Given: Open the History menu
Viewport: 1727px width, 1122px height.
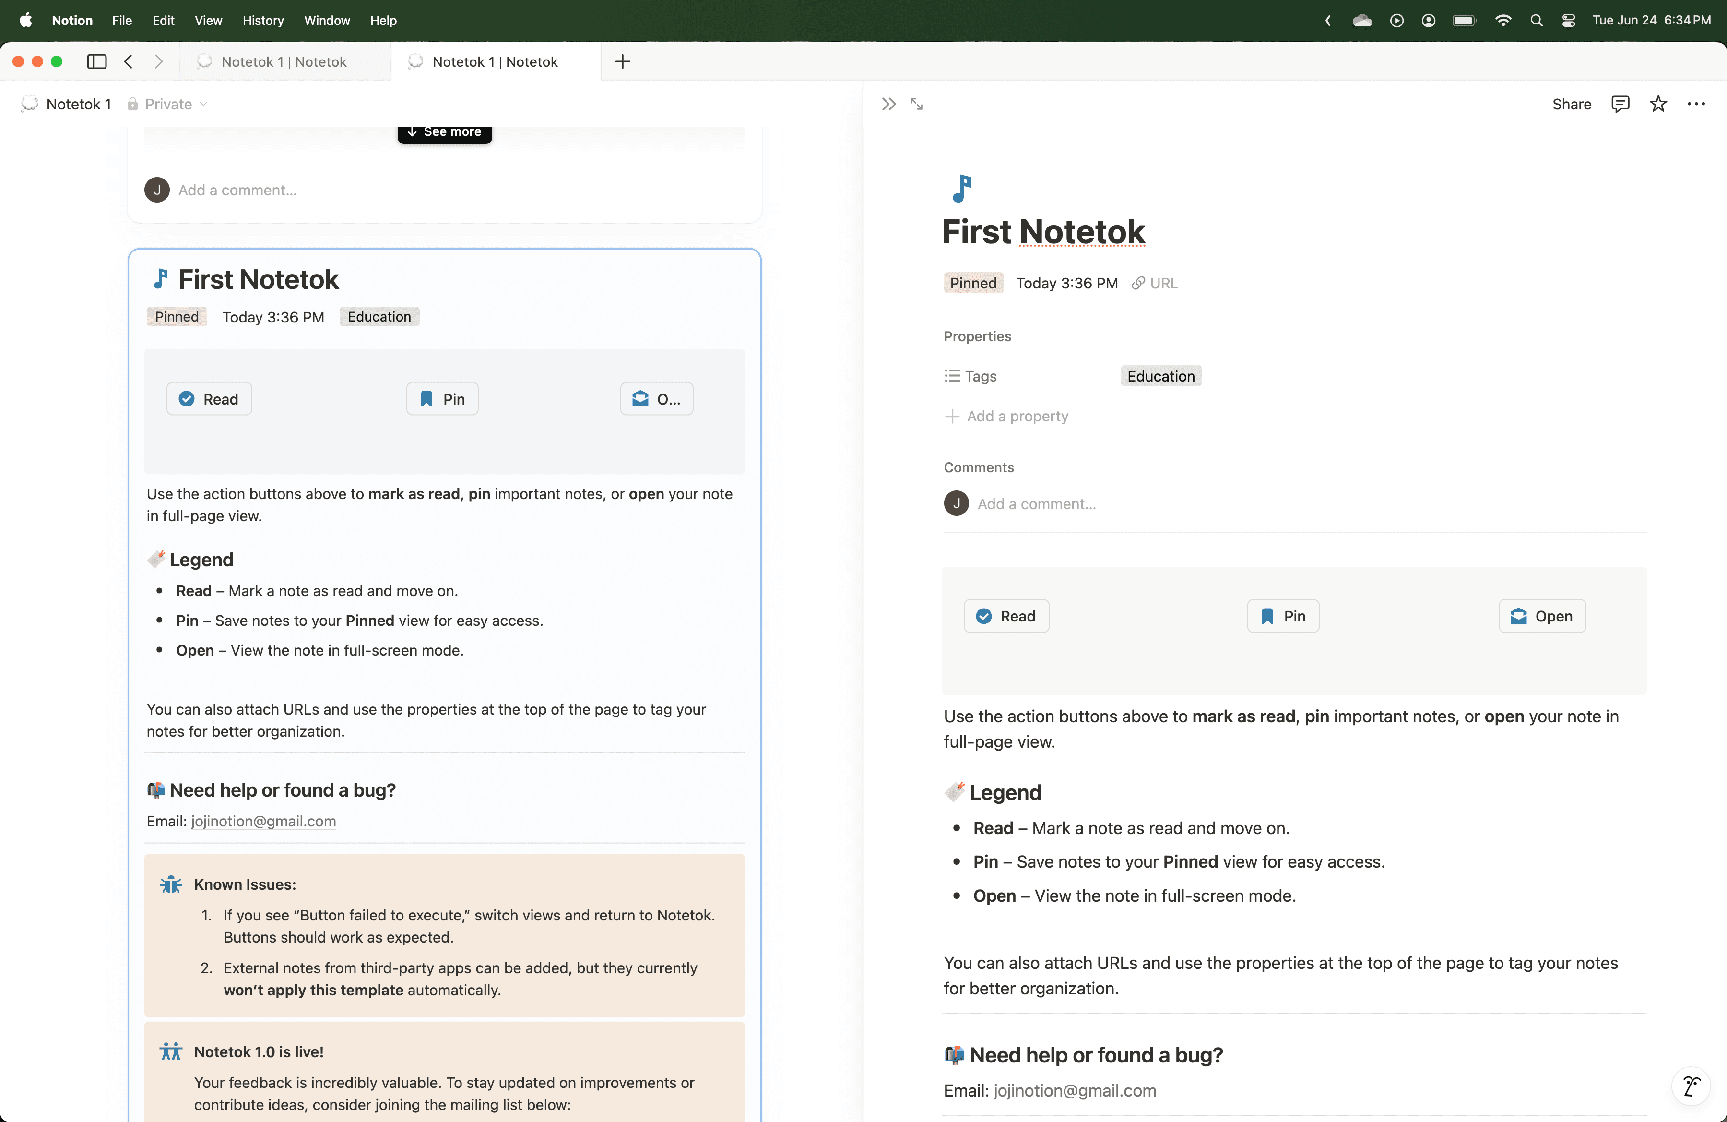Looking at the screenshot, I should pyautogui.click(x=263, y=20).
